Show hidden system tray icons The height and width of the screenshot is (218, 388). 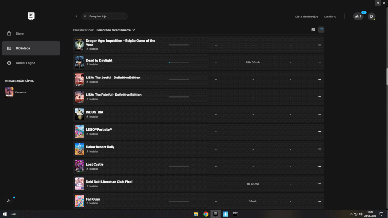point(351,214)
